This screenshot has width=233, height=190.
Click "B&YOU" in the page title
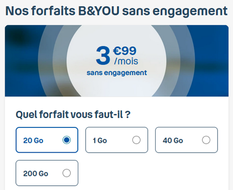99,11
